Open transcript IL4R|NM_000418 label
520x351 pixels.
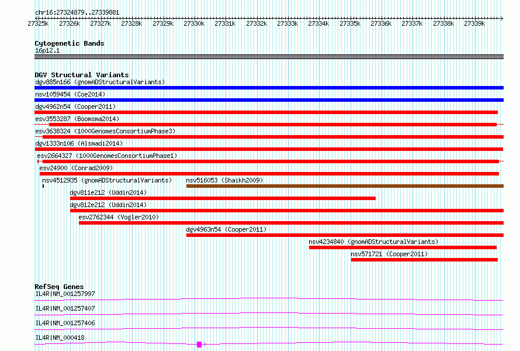60,338
